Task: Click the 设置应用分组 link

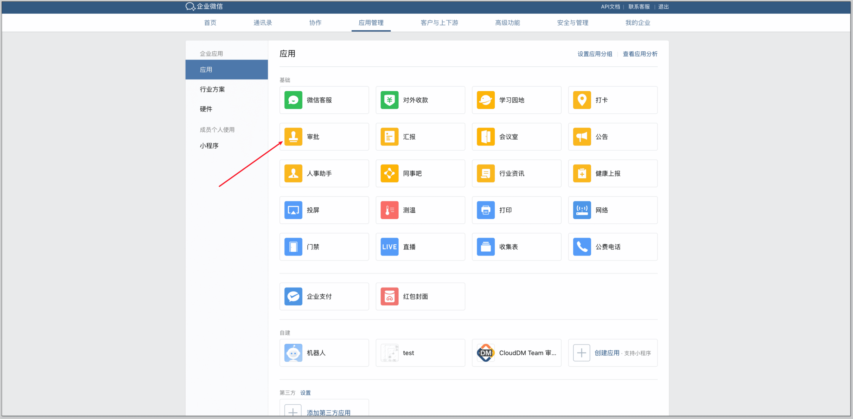Action: (x=595, y=54)
